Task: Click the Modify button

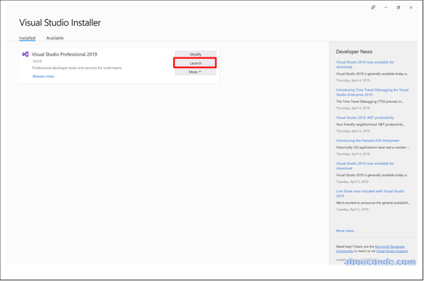Action: pos(195,54)
